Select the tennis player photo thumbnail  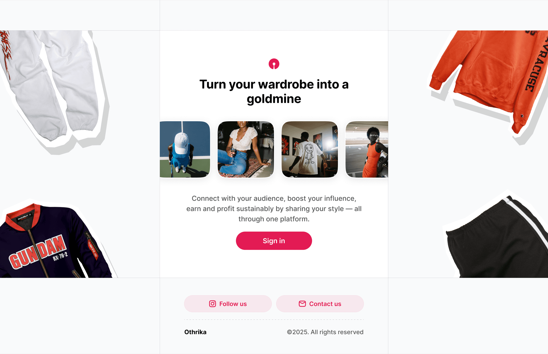coord(185,149)
